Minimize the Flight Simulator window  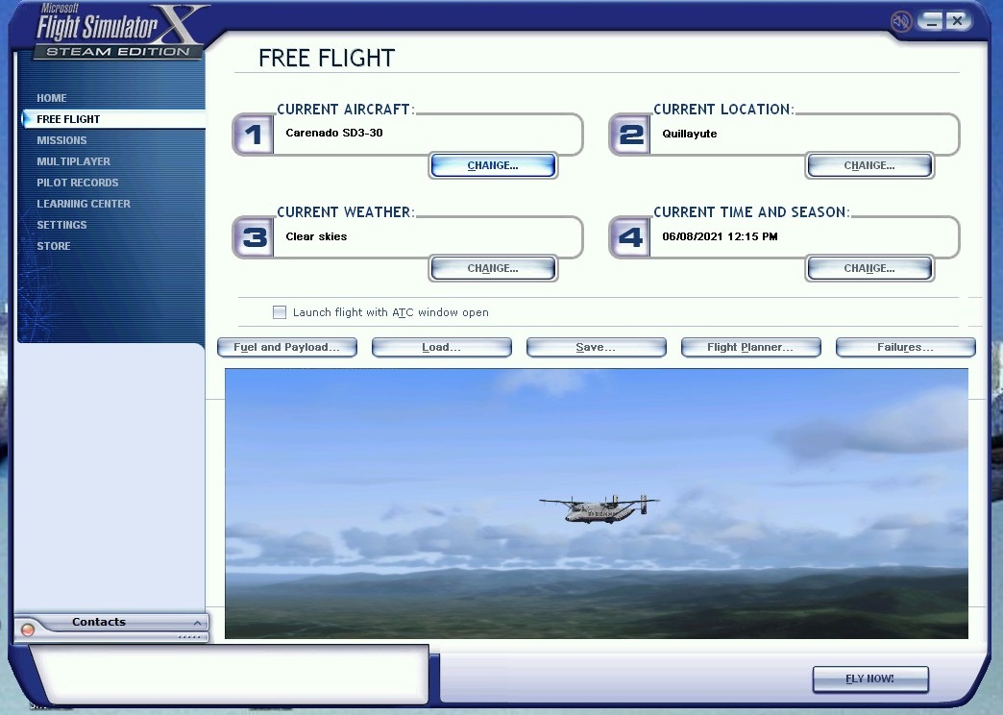point(931,21)
